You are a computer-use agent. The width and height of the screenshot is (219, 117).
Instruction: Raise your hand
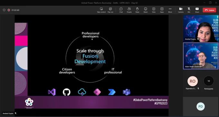coord(137,10)
